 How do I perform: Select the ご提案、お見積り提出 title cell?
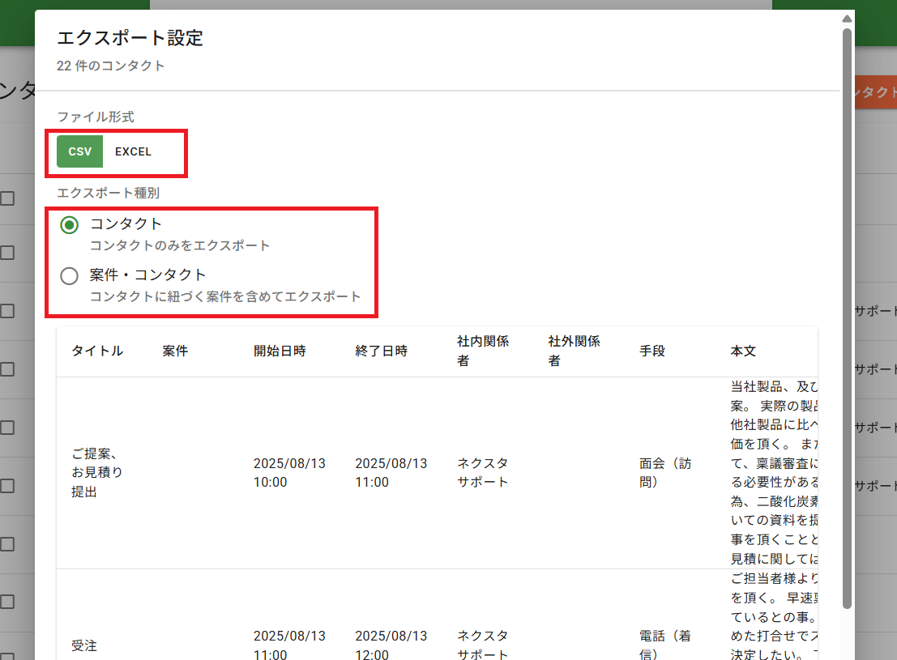pos(97,473)
